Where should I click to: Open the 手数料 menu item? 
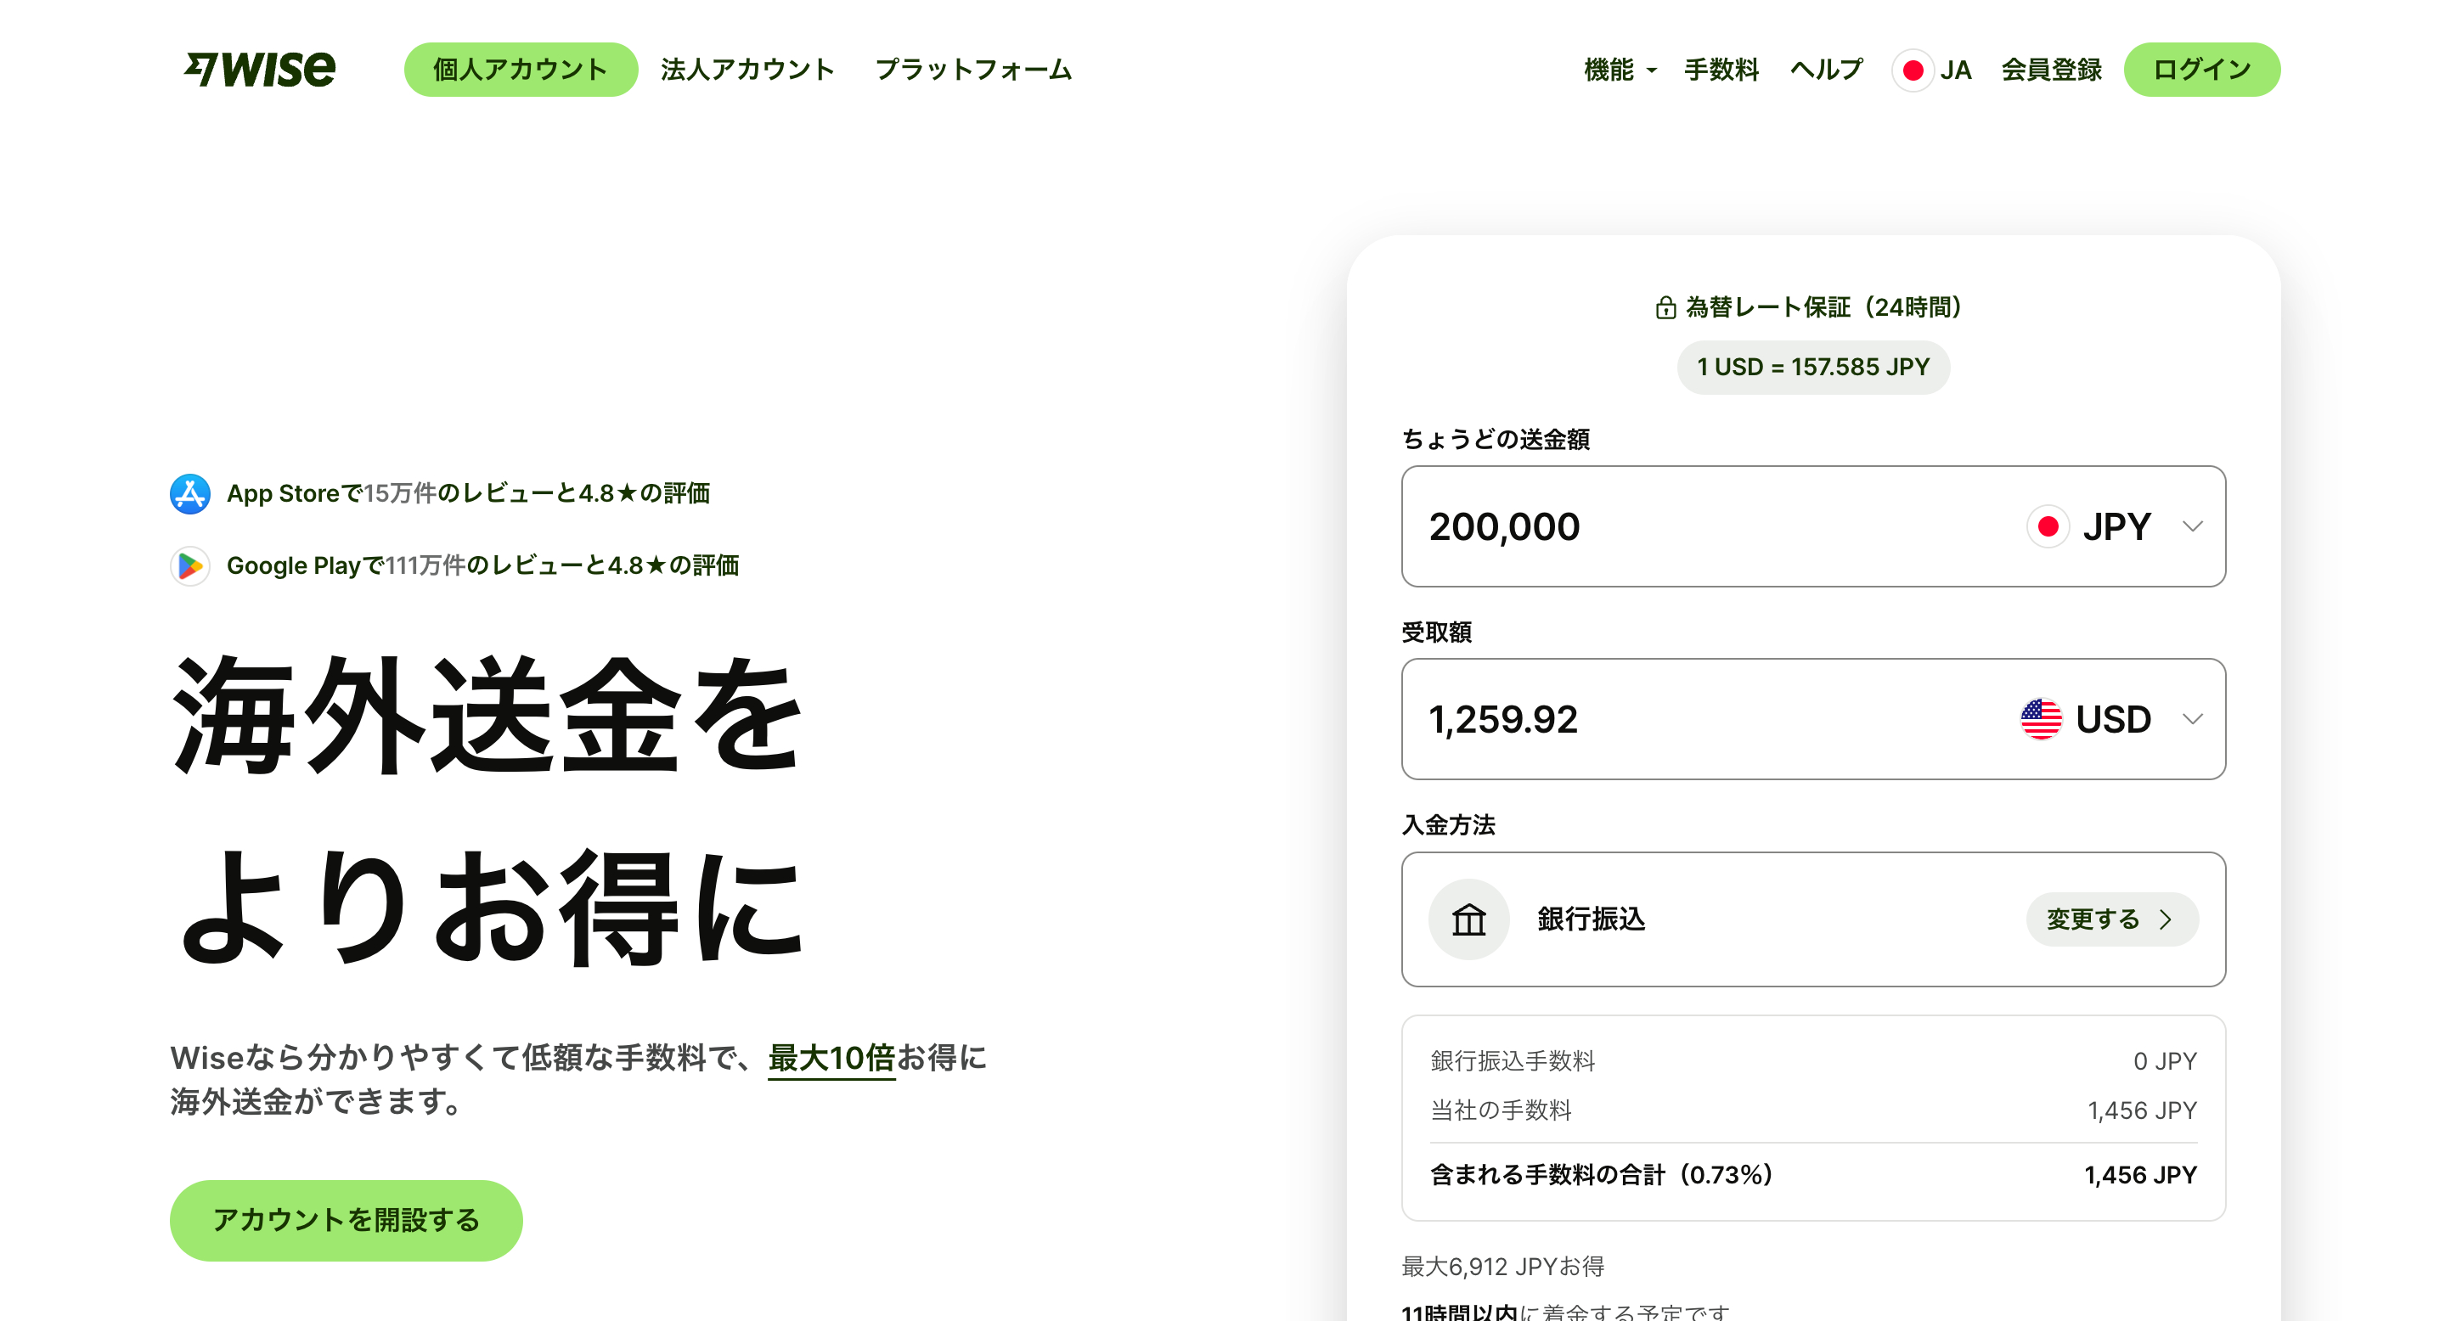click(x=1721, y=70)
